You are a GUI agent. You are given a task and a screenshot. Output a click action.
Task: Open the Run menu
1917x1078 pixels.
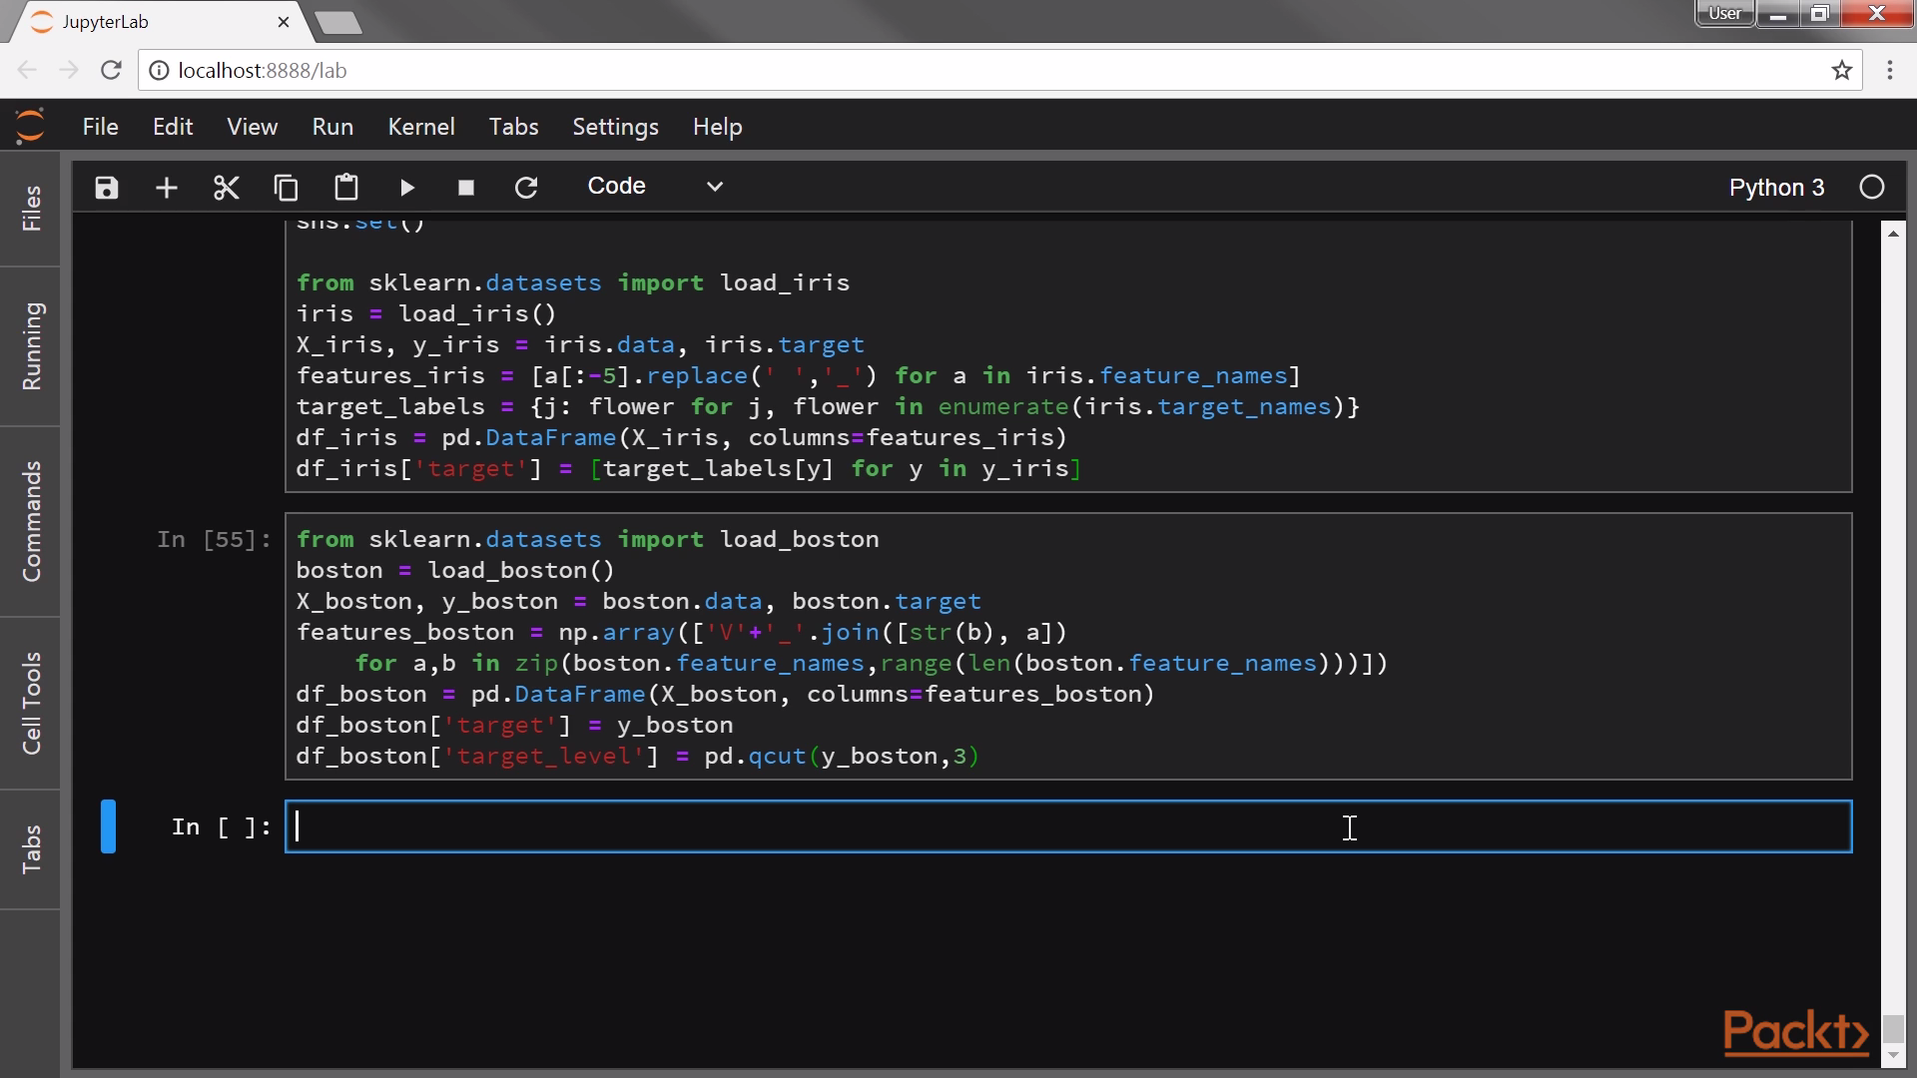332,127
